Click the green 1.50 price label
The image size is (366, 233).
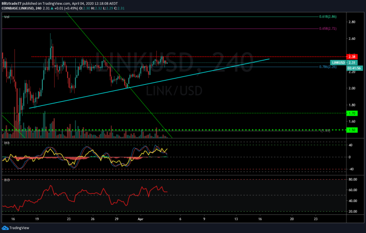353,130
